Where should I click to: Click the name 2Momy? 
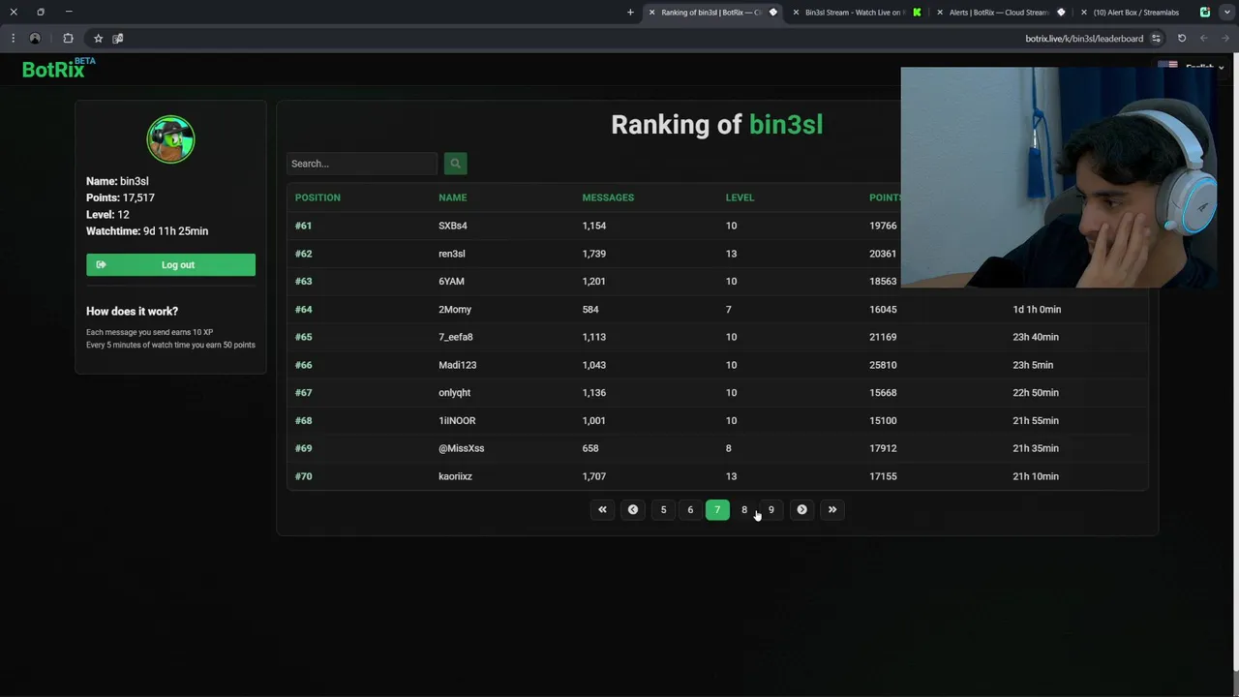tap(455, 310)
